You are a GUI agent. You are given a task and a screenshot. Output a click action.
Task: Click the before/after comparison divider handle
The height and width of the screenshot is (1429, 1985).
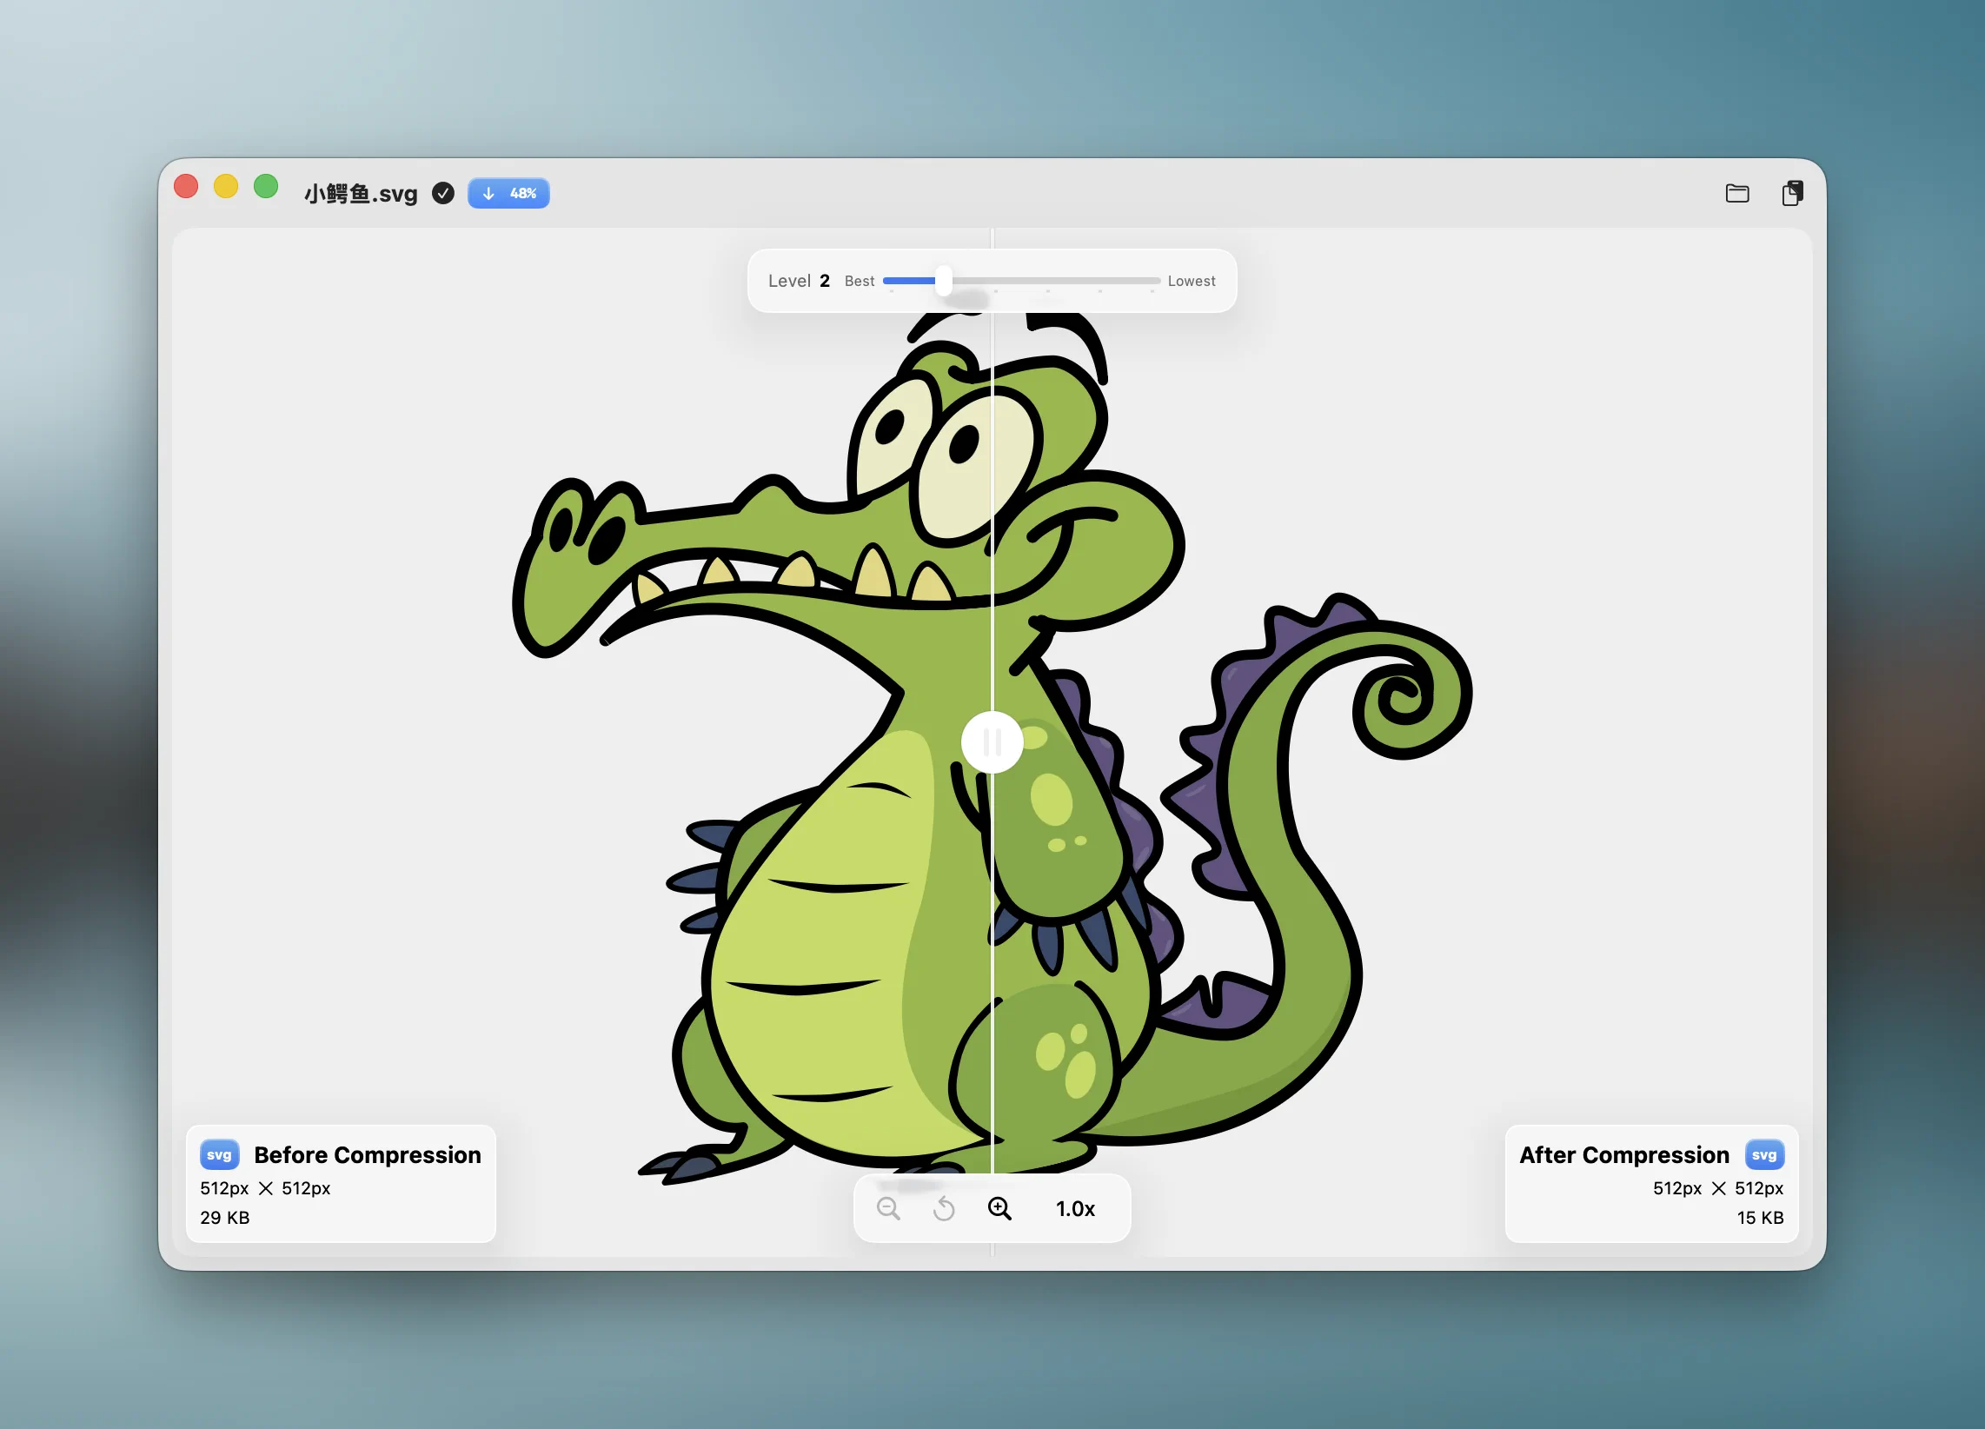point(992,741)
